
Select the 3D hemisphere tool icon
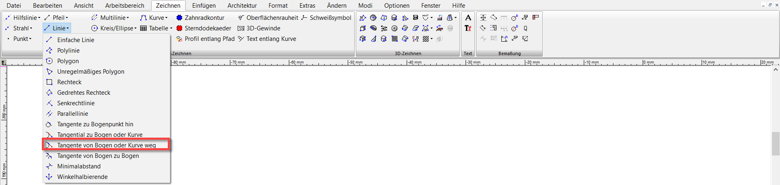tap(373, 28)
